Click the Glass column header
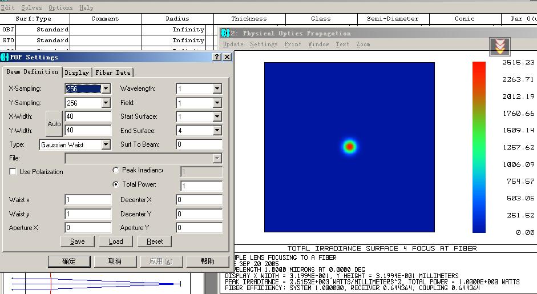This screenshot has width=537, height=294. [321, 19]
